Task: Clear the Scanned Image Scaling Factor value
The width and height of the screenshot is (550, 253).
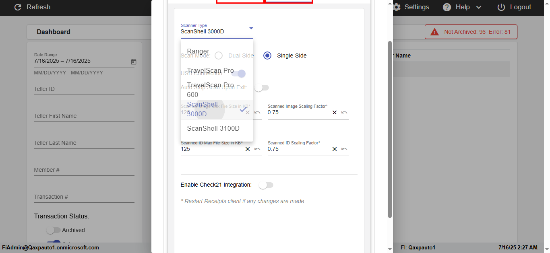Action: pos(335,113)
